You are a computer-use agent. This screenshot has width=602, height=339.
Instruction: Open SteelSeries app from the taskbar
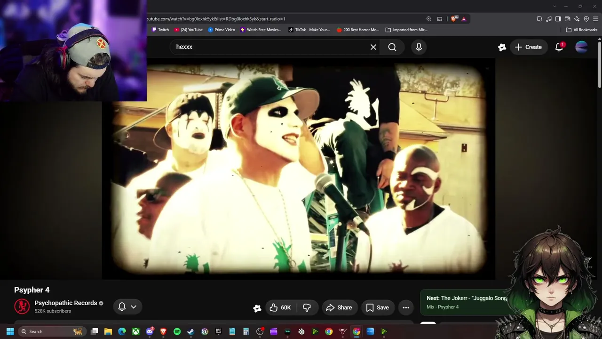point(301,331)
